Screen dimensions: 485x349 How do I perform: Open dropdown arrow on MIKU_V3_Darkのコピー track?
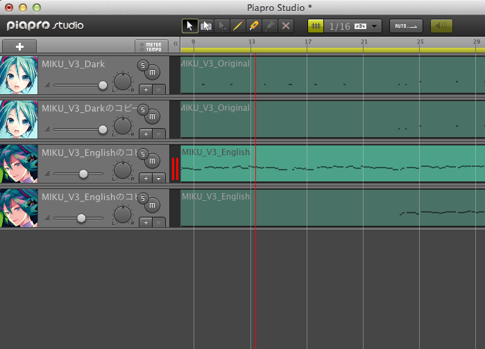[x=159, y=134]
